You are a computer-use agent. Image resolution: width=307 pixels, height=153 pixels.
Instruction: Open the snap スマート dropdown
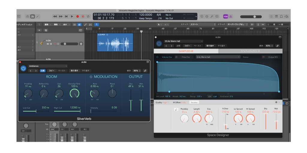pos(203,25)
